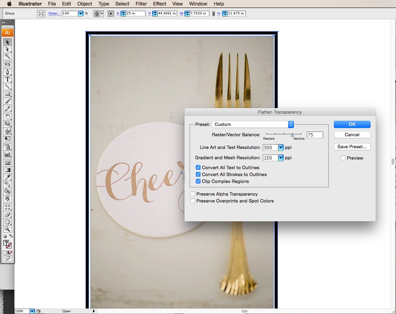The height and width of the screenshot is (314, 396).
Task: Pick the Paintbrush tool
Action: tap(8, 101)
